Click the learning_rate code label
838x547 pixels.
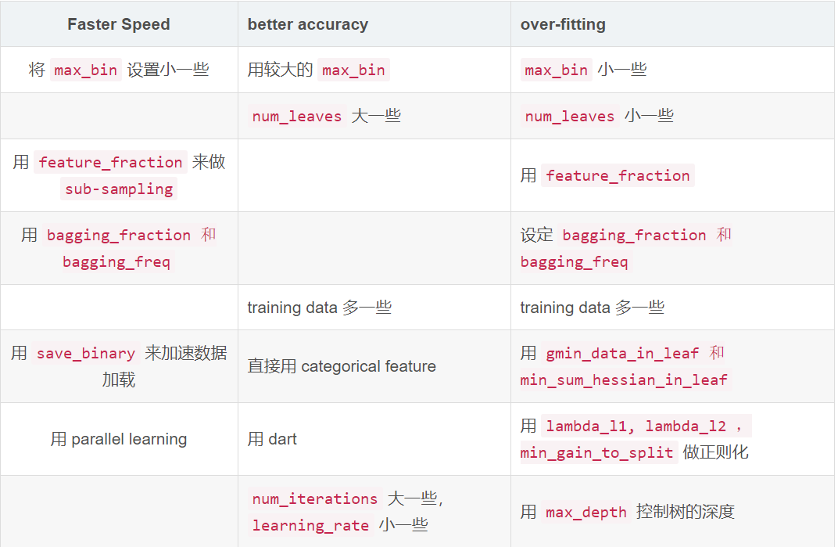click(310, 525)
